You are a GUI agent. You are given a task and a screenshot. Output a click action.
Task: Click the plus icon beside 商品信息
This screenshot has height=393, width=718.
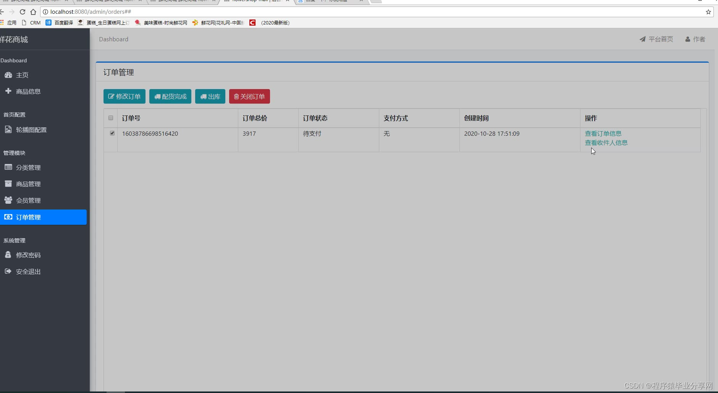pos(8,91)
